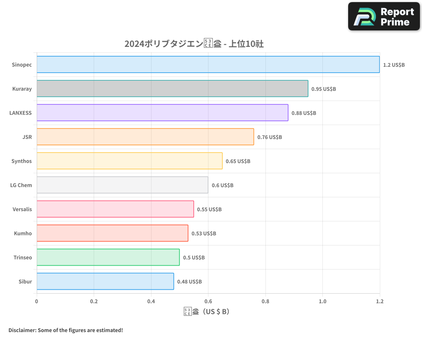Click the LG Chem bar
422x338 pixels.
(122, 185)
